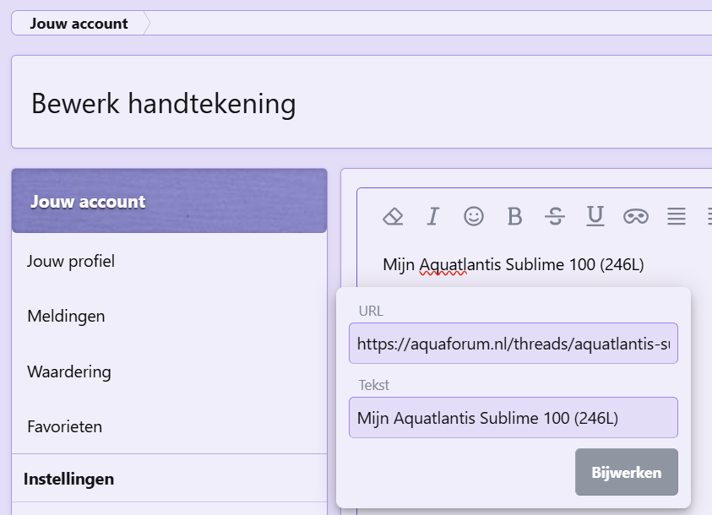Screen dimensions: 712x515
Task: Open the Waardering section
Action: pos(69,371)
